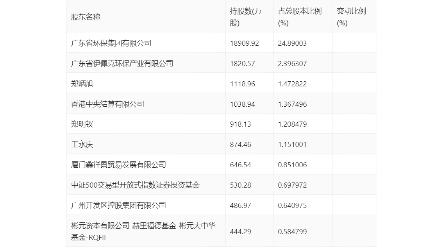Select the 持股数(万股) column header

[245, 17]
